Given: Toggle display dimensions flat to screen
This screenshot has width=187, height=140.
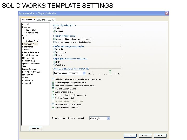Looking at the screenshot, I should (x=53, y=104).
